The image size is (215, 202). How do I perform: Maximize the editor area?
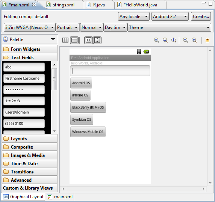coord(210,4)
